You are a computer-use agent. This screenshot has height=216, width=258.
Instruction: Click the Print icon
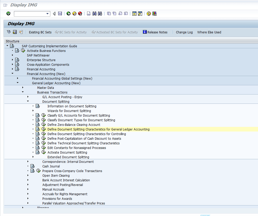[88, 13]
